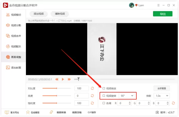Select the 画面调整 section in sidebar
Screen dimensions: 179x117
[13, 57]
